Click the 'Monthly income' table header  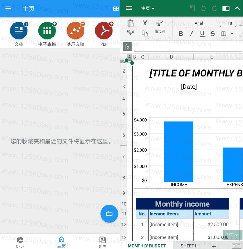[x=182, y=204]
